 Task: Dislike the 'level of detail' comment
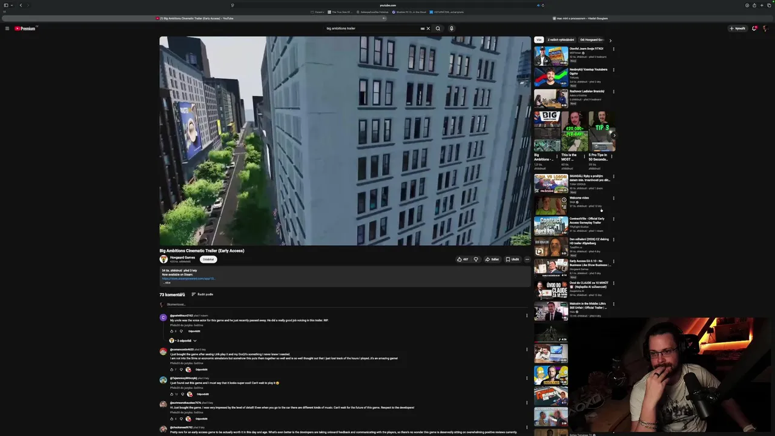click(180, 419)
